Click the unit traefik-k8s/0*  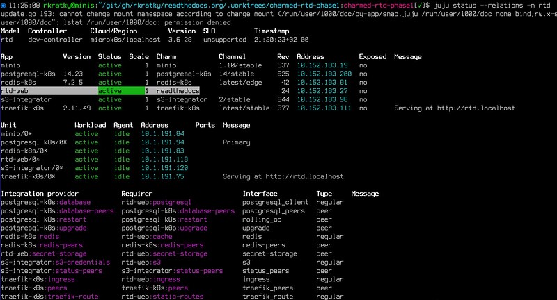tap(28, 176)
